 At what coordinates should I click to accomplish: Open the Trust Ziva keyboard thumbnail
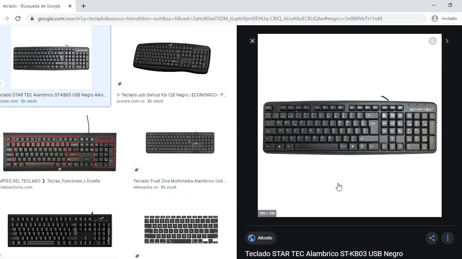click(180, 143)
